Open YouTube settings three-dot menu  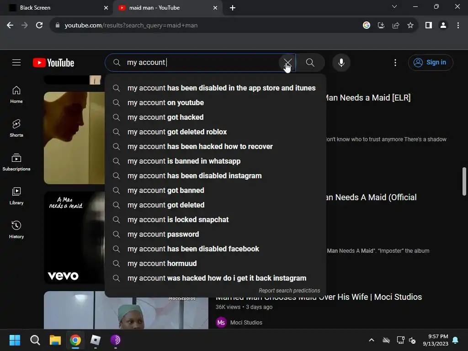(x=395, y=63)
